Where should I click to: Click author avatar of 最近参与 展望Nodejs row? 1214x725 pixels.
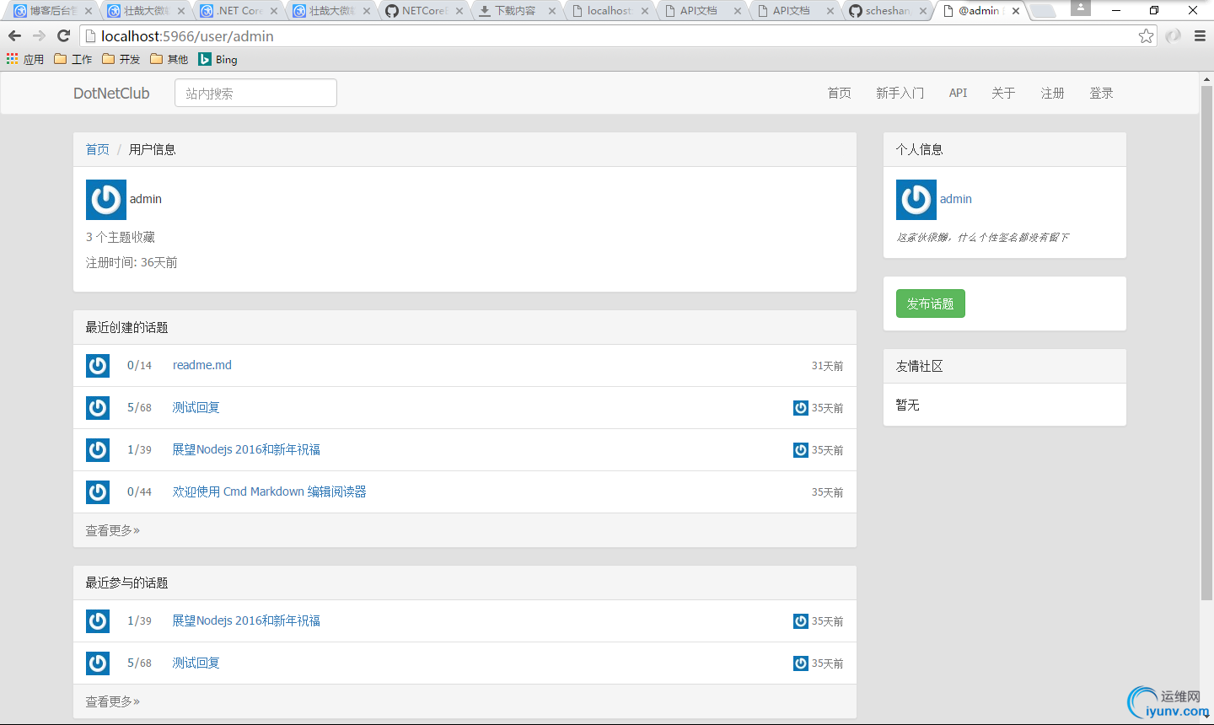pos(98,621)
